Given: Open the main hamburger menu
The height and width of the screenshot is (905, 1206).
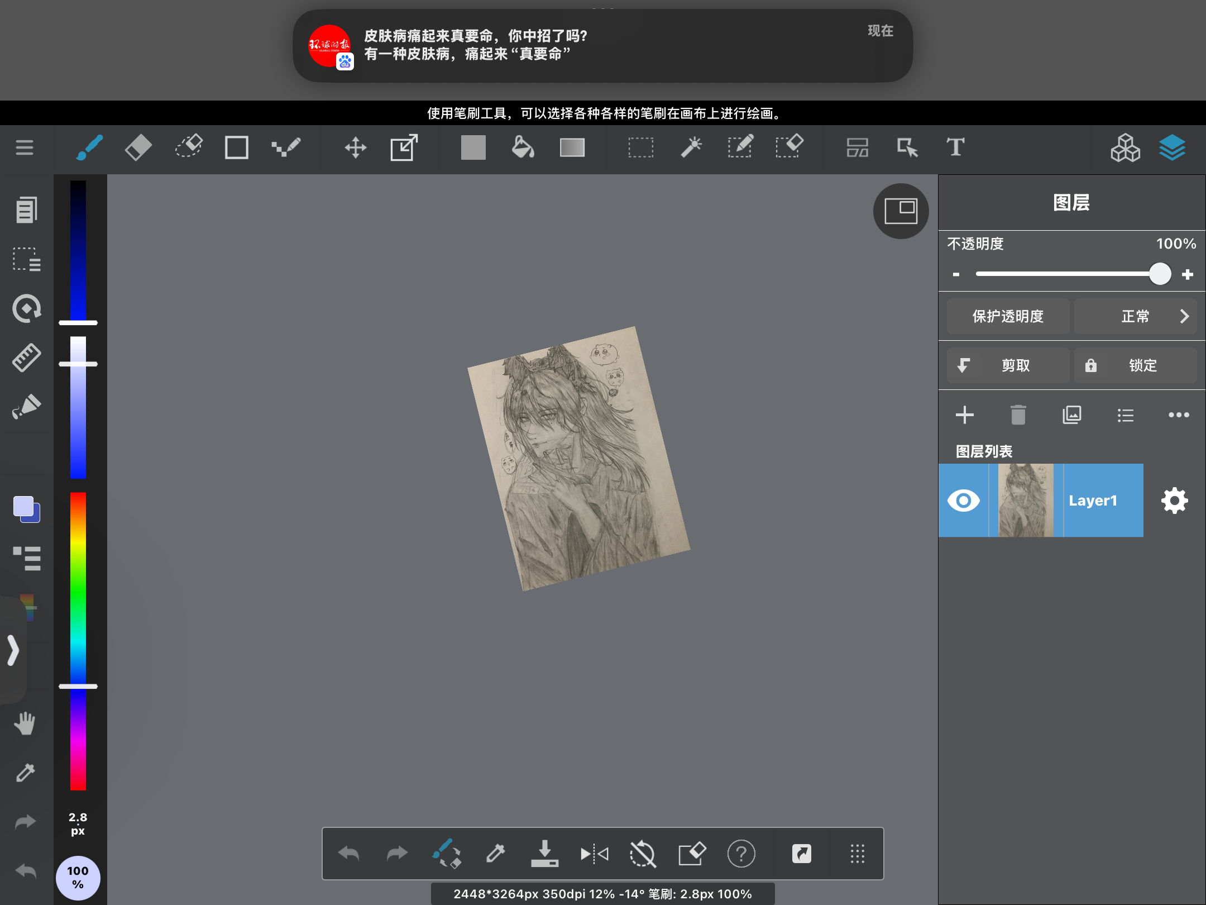Looking at the screenshot, I should click(x=25, y=148).
